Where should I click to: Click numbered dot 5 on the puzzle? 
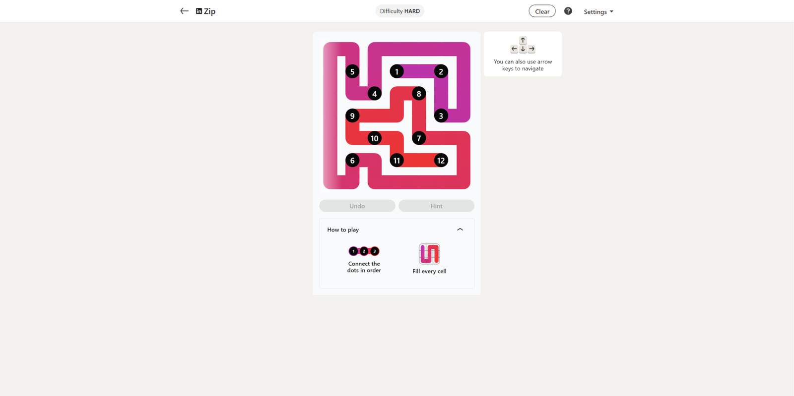click(352, 71)
